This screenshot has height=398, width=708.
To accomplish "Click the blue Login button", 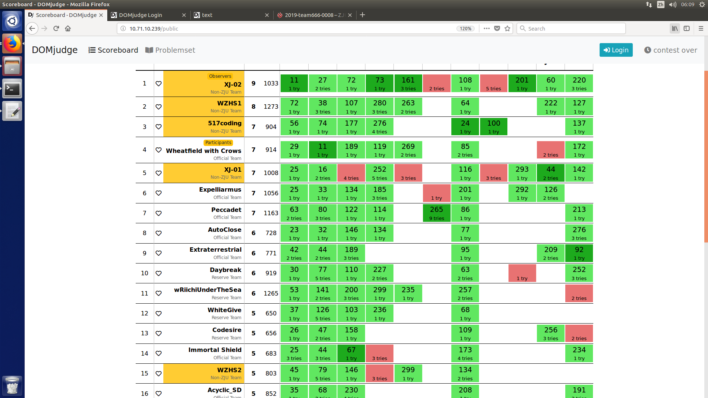I will [x=616, y=50].
